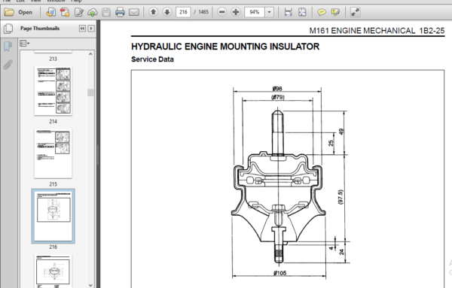
Task: Click the Zoom in plus button
Action: click(236, 12)
